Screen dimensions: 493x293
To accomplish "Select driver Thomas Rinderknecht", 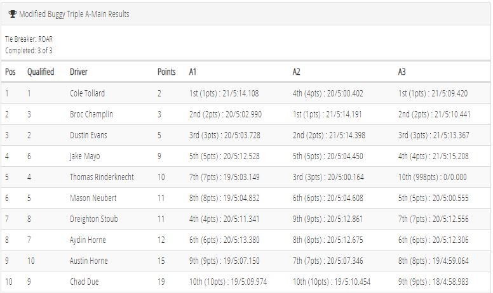I will point(102,177).
